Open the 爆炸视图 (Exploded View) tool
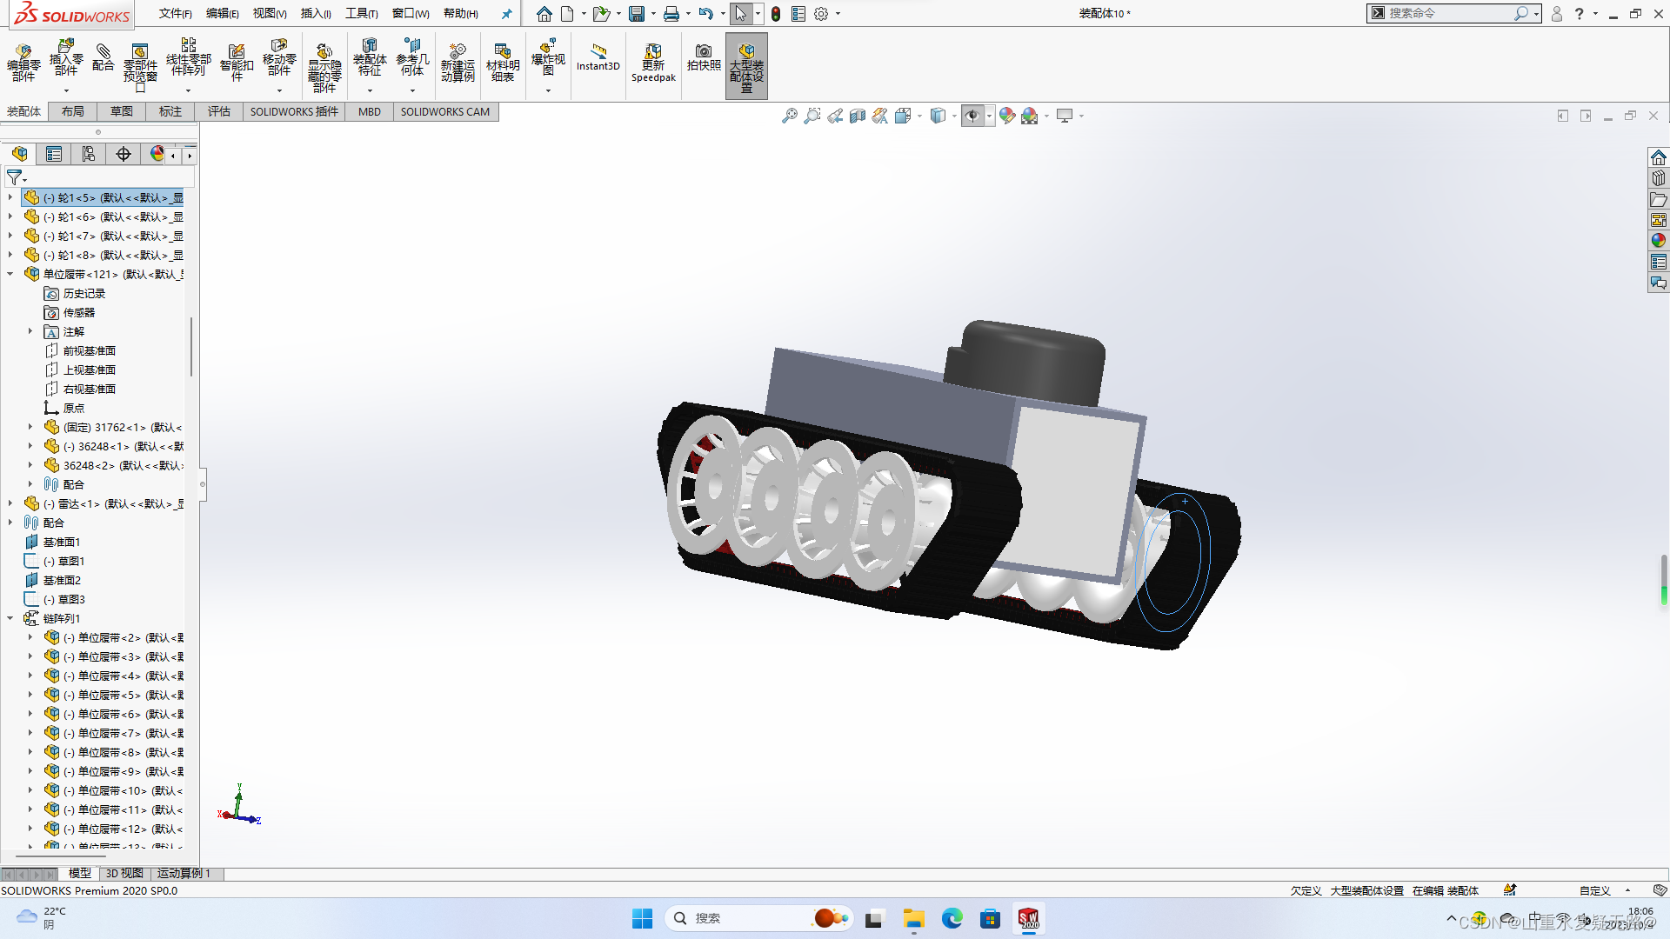This screenshot has height=939, width=1670. pos(548,61)
